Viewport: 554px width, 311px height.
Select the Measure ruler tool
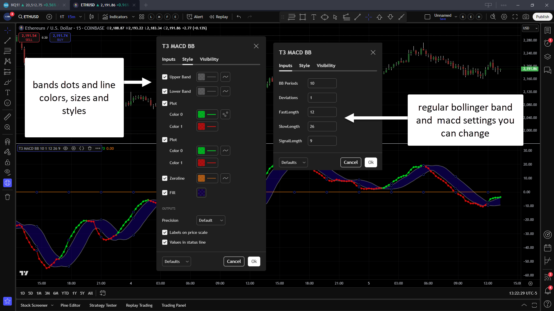(x=8, y=117)
